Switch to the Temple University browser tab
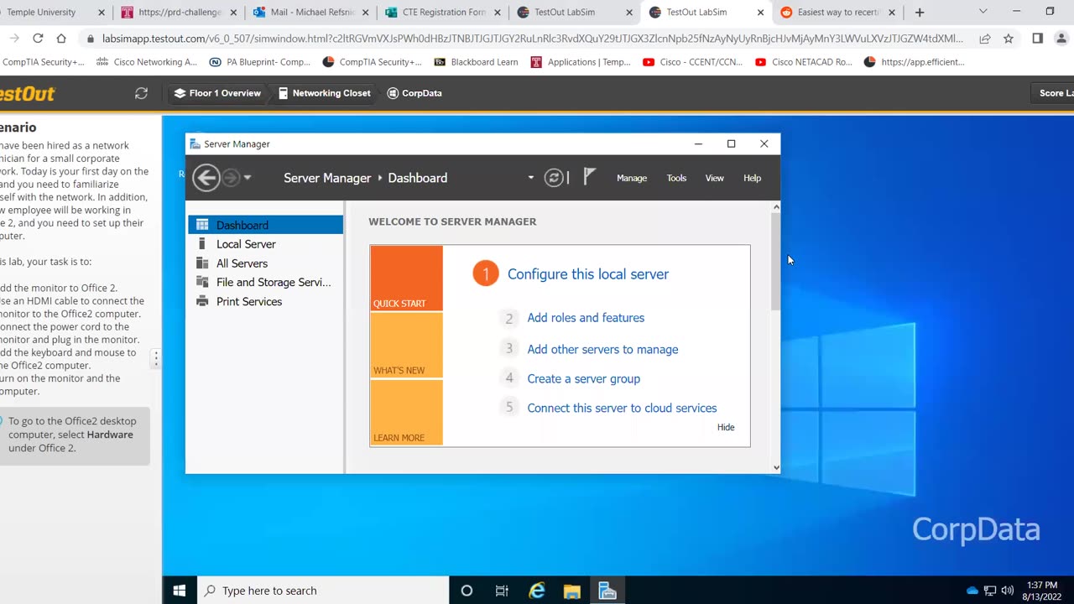The height and width of the screenshot is (604, 1074). (49, 13)
